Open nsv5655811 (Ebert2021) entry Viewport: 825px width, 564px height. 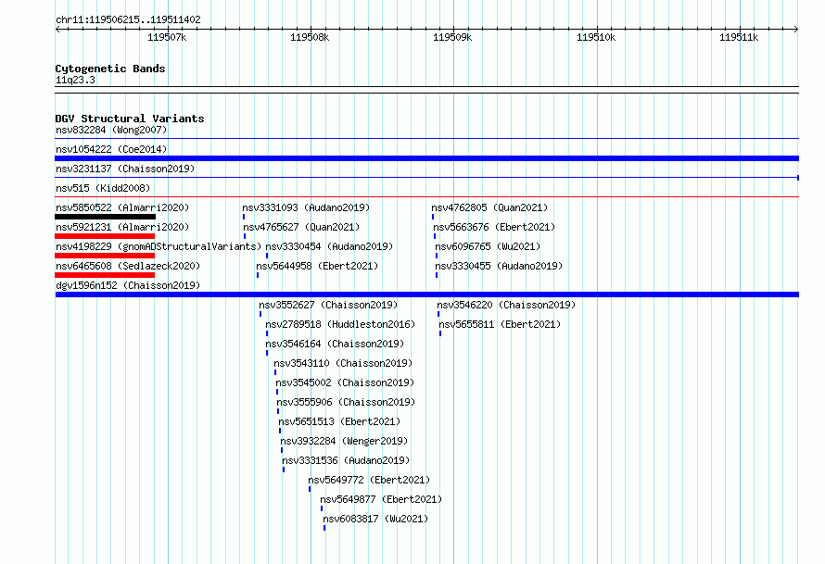(x=500, y=324)
